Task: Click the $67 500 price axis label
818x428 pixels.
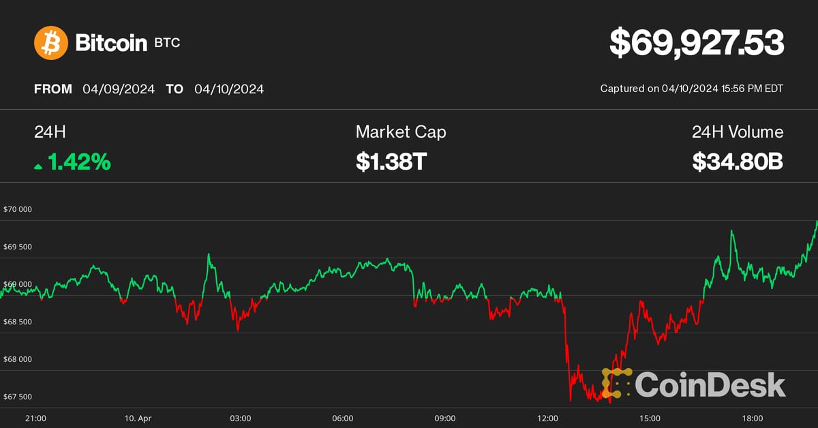Action: [x=18, y=397]
